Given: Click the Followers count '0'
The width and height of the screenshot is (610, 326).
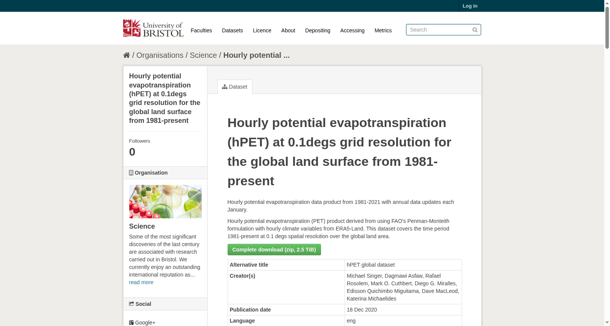Looking at the screenshot, I should point(132,152).
